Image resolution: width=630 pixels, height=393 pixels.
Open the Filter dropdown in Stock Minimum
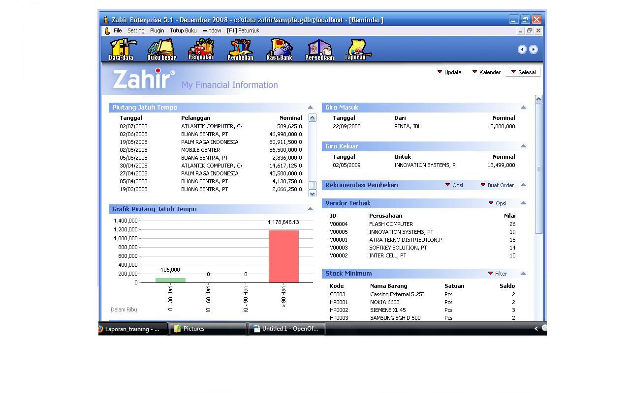[497, 274]
